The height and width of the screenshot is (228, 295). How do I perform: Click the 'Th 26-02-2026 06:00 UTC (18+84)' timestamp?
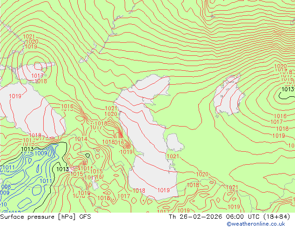[x=229, y=217]
